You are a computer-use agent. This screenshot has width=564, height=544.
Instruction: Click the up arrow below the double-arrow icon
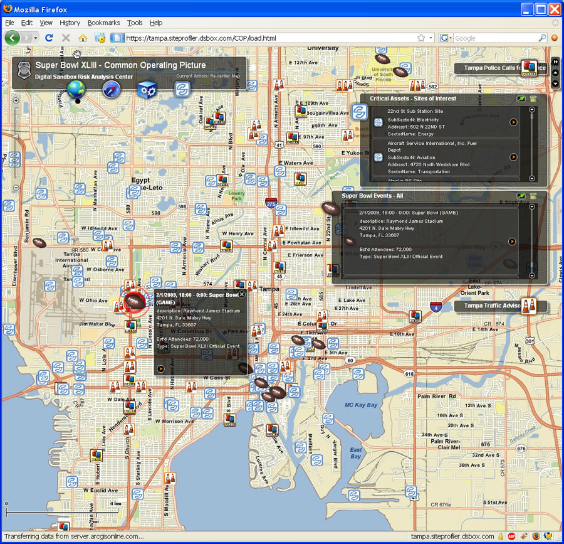point(555,72)
